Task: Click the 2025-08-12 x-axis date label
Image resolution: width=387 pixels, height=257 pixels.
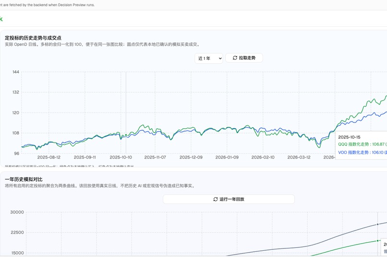Action: tap(49, 157)
